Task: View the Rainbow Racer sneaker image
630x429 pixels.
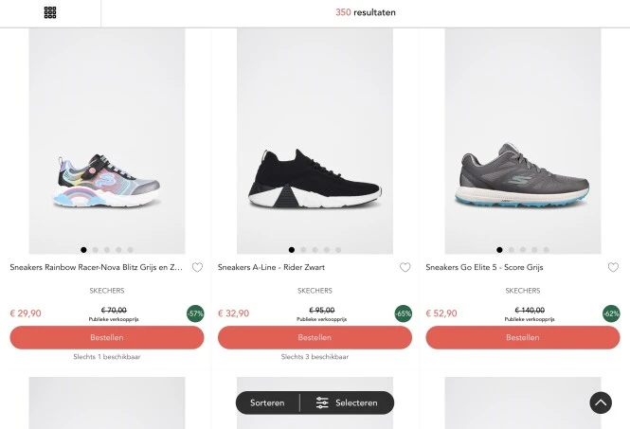Action: point(107,142)
